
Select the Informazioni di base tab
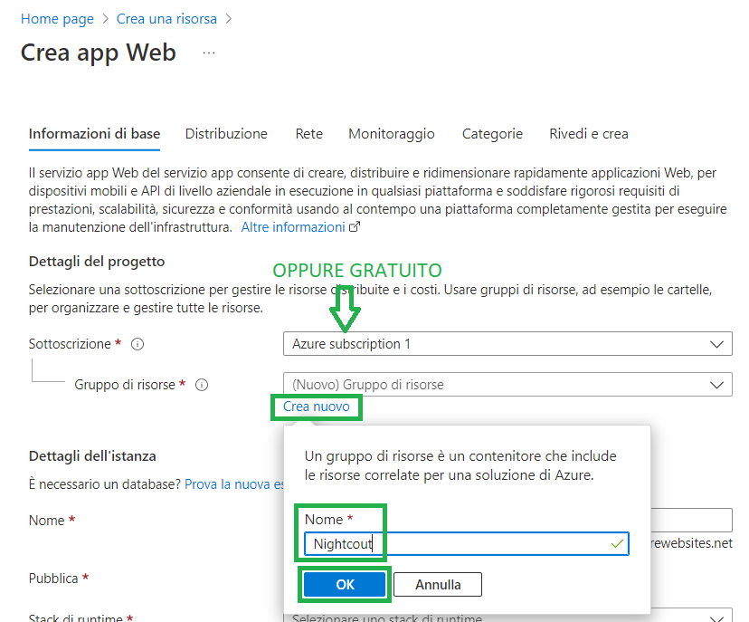[x=94, y=134]
